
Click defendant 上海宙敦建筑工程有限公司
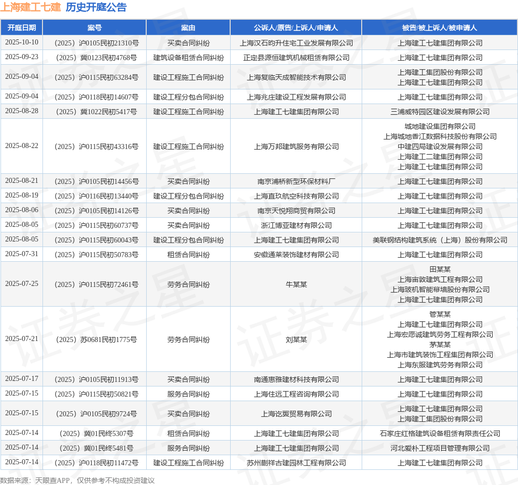(440, 279)
